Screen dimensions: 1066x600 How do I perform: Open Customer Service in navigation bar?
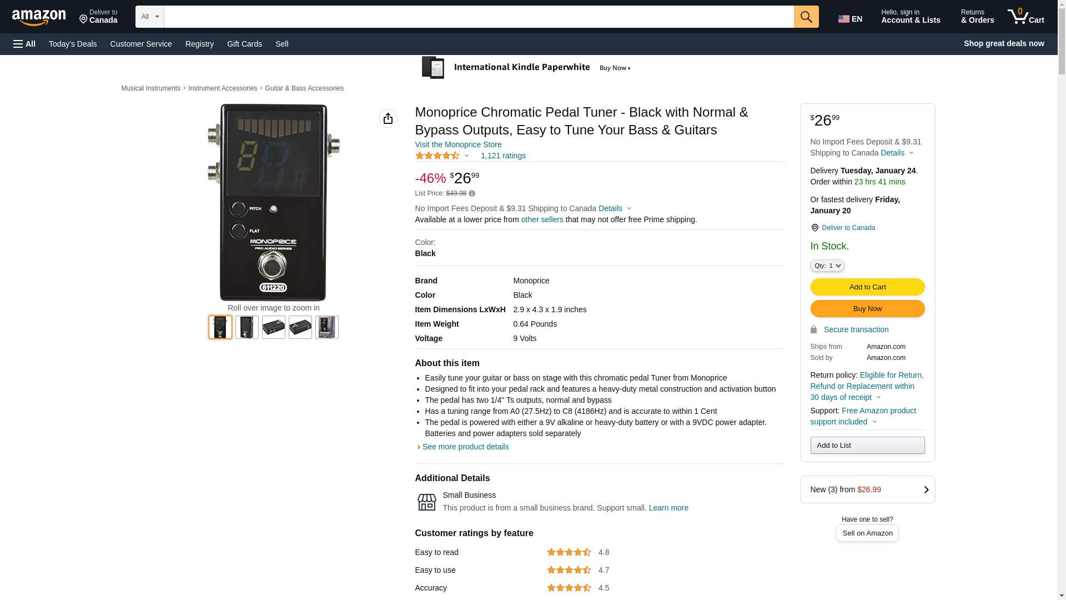point(141,44)
